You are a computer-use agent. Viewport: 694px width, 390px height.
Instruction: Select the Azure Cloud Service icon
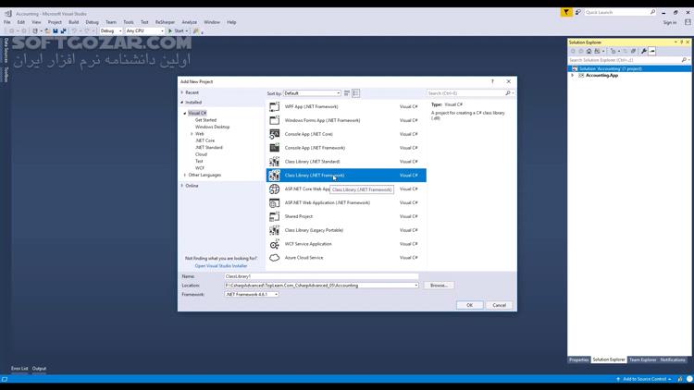(275, 257)
